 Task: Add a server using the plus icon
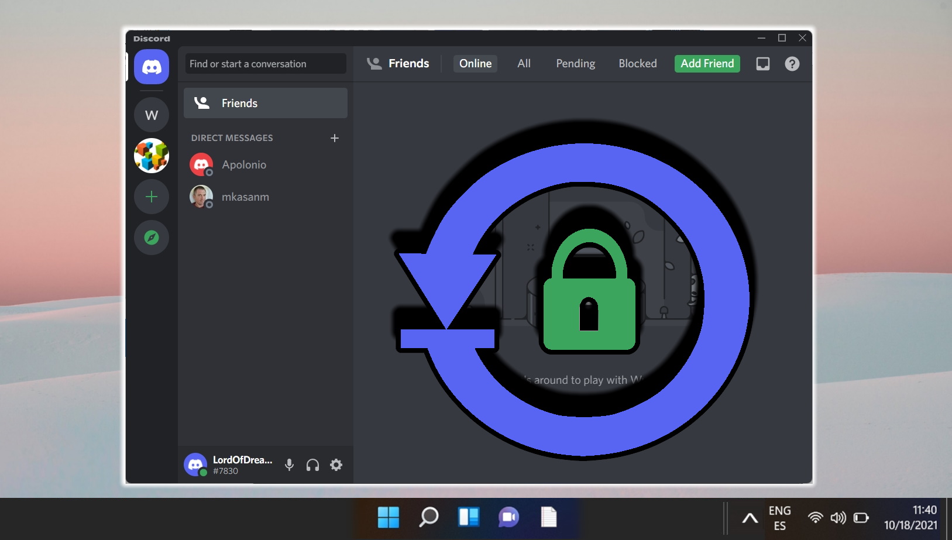pos(151,197)
